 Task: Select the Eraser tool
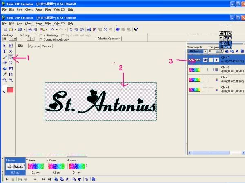[4, 63]
